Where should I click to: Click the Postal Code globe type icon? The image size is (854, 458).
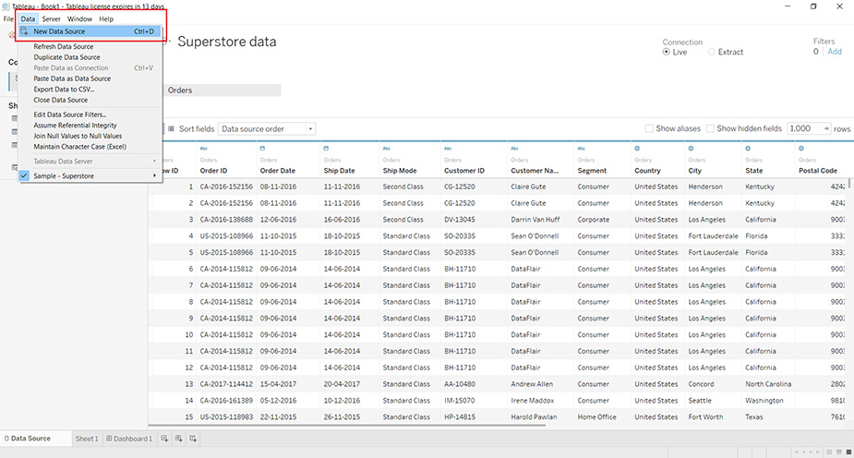pos(801,148)
